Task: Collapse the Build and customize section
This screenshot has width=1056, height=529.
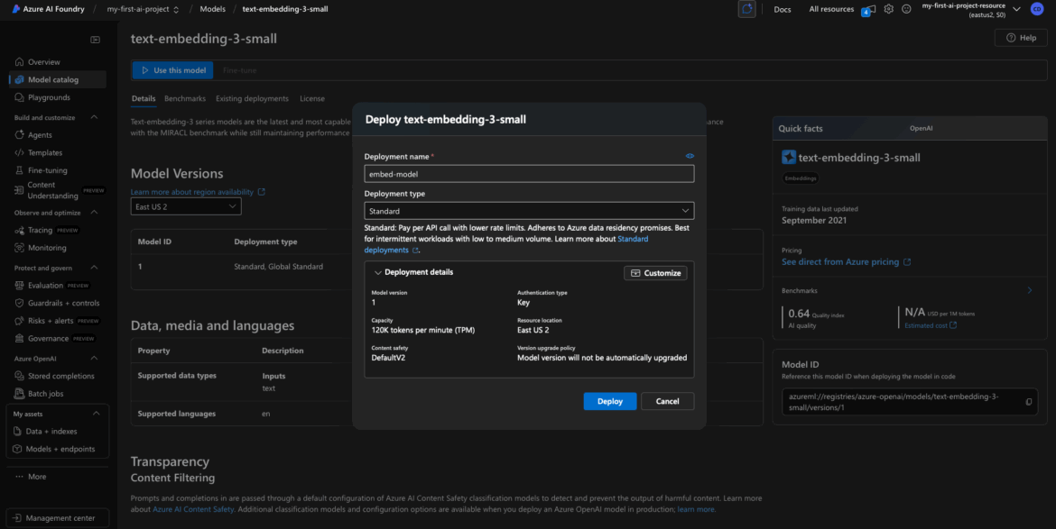Action: pyautogui.click(x=95, y=117)
